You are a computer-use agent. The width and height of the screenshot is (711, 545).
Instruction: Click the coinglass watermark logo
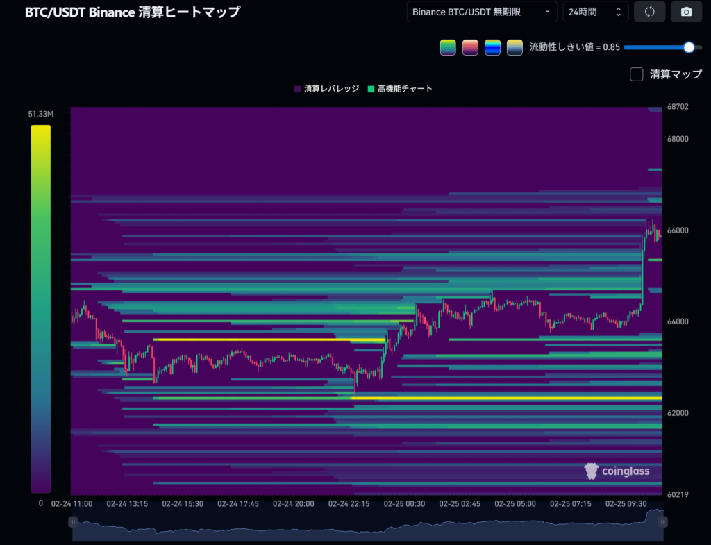617,471
